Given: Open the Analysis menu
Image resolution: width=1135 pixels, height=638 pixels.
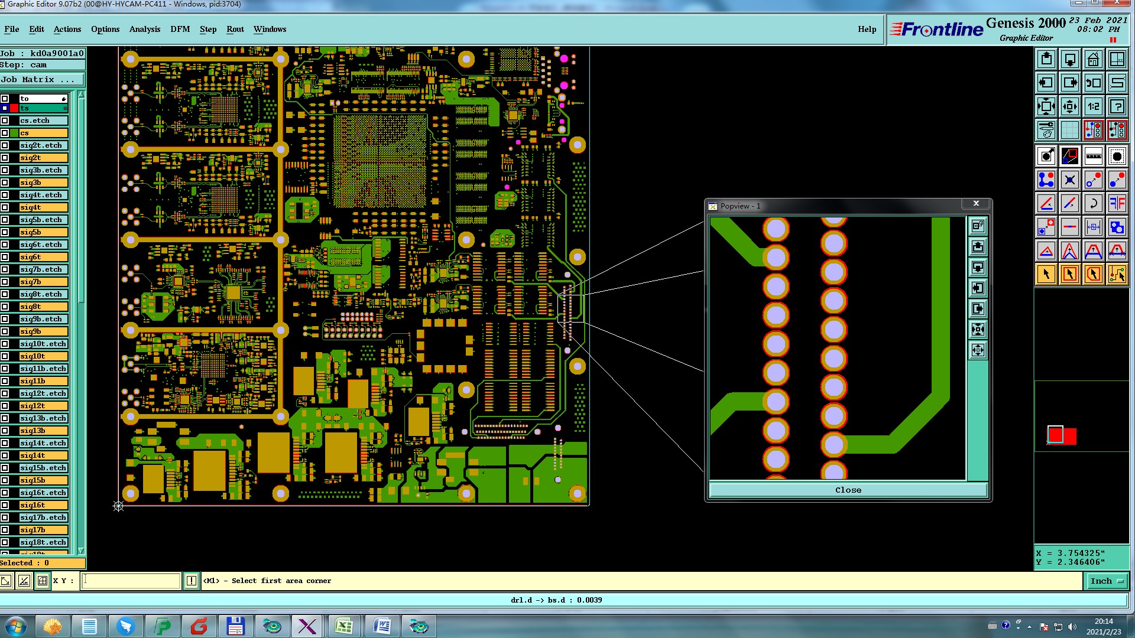Looking at the screenshot, I should click(x=144, y=29).
